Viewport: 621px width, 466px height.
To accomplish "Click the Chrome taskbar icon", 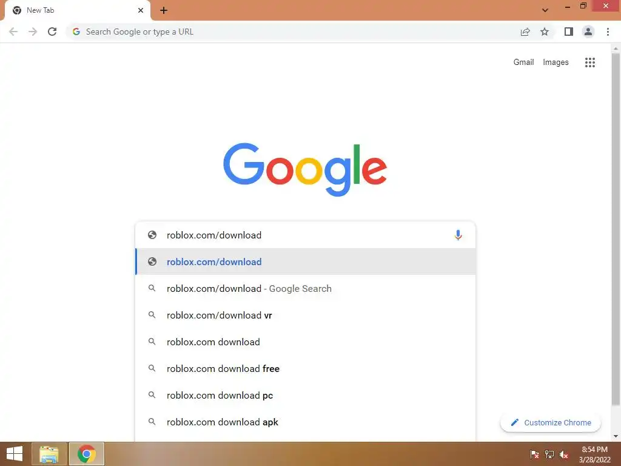I will pos(87,454).
